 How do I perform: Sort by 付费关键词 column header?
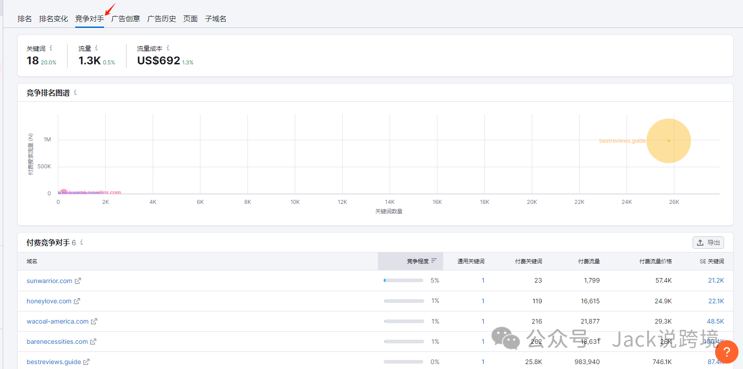point(529,261)
